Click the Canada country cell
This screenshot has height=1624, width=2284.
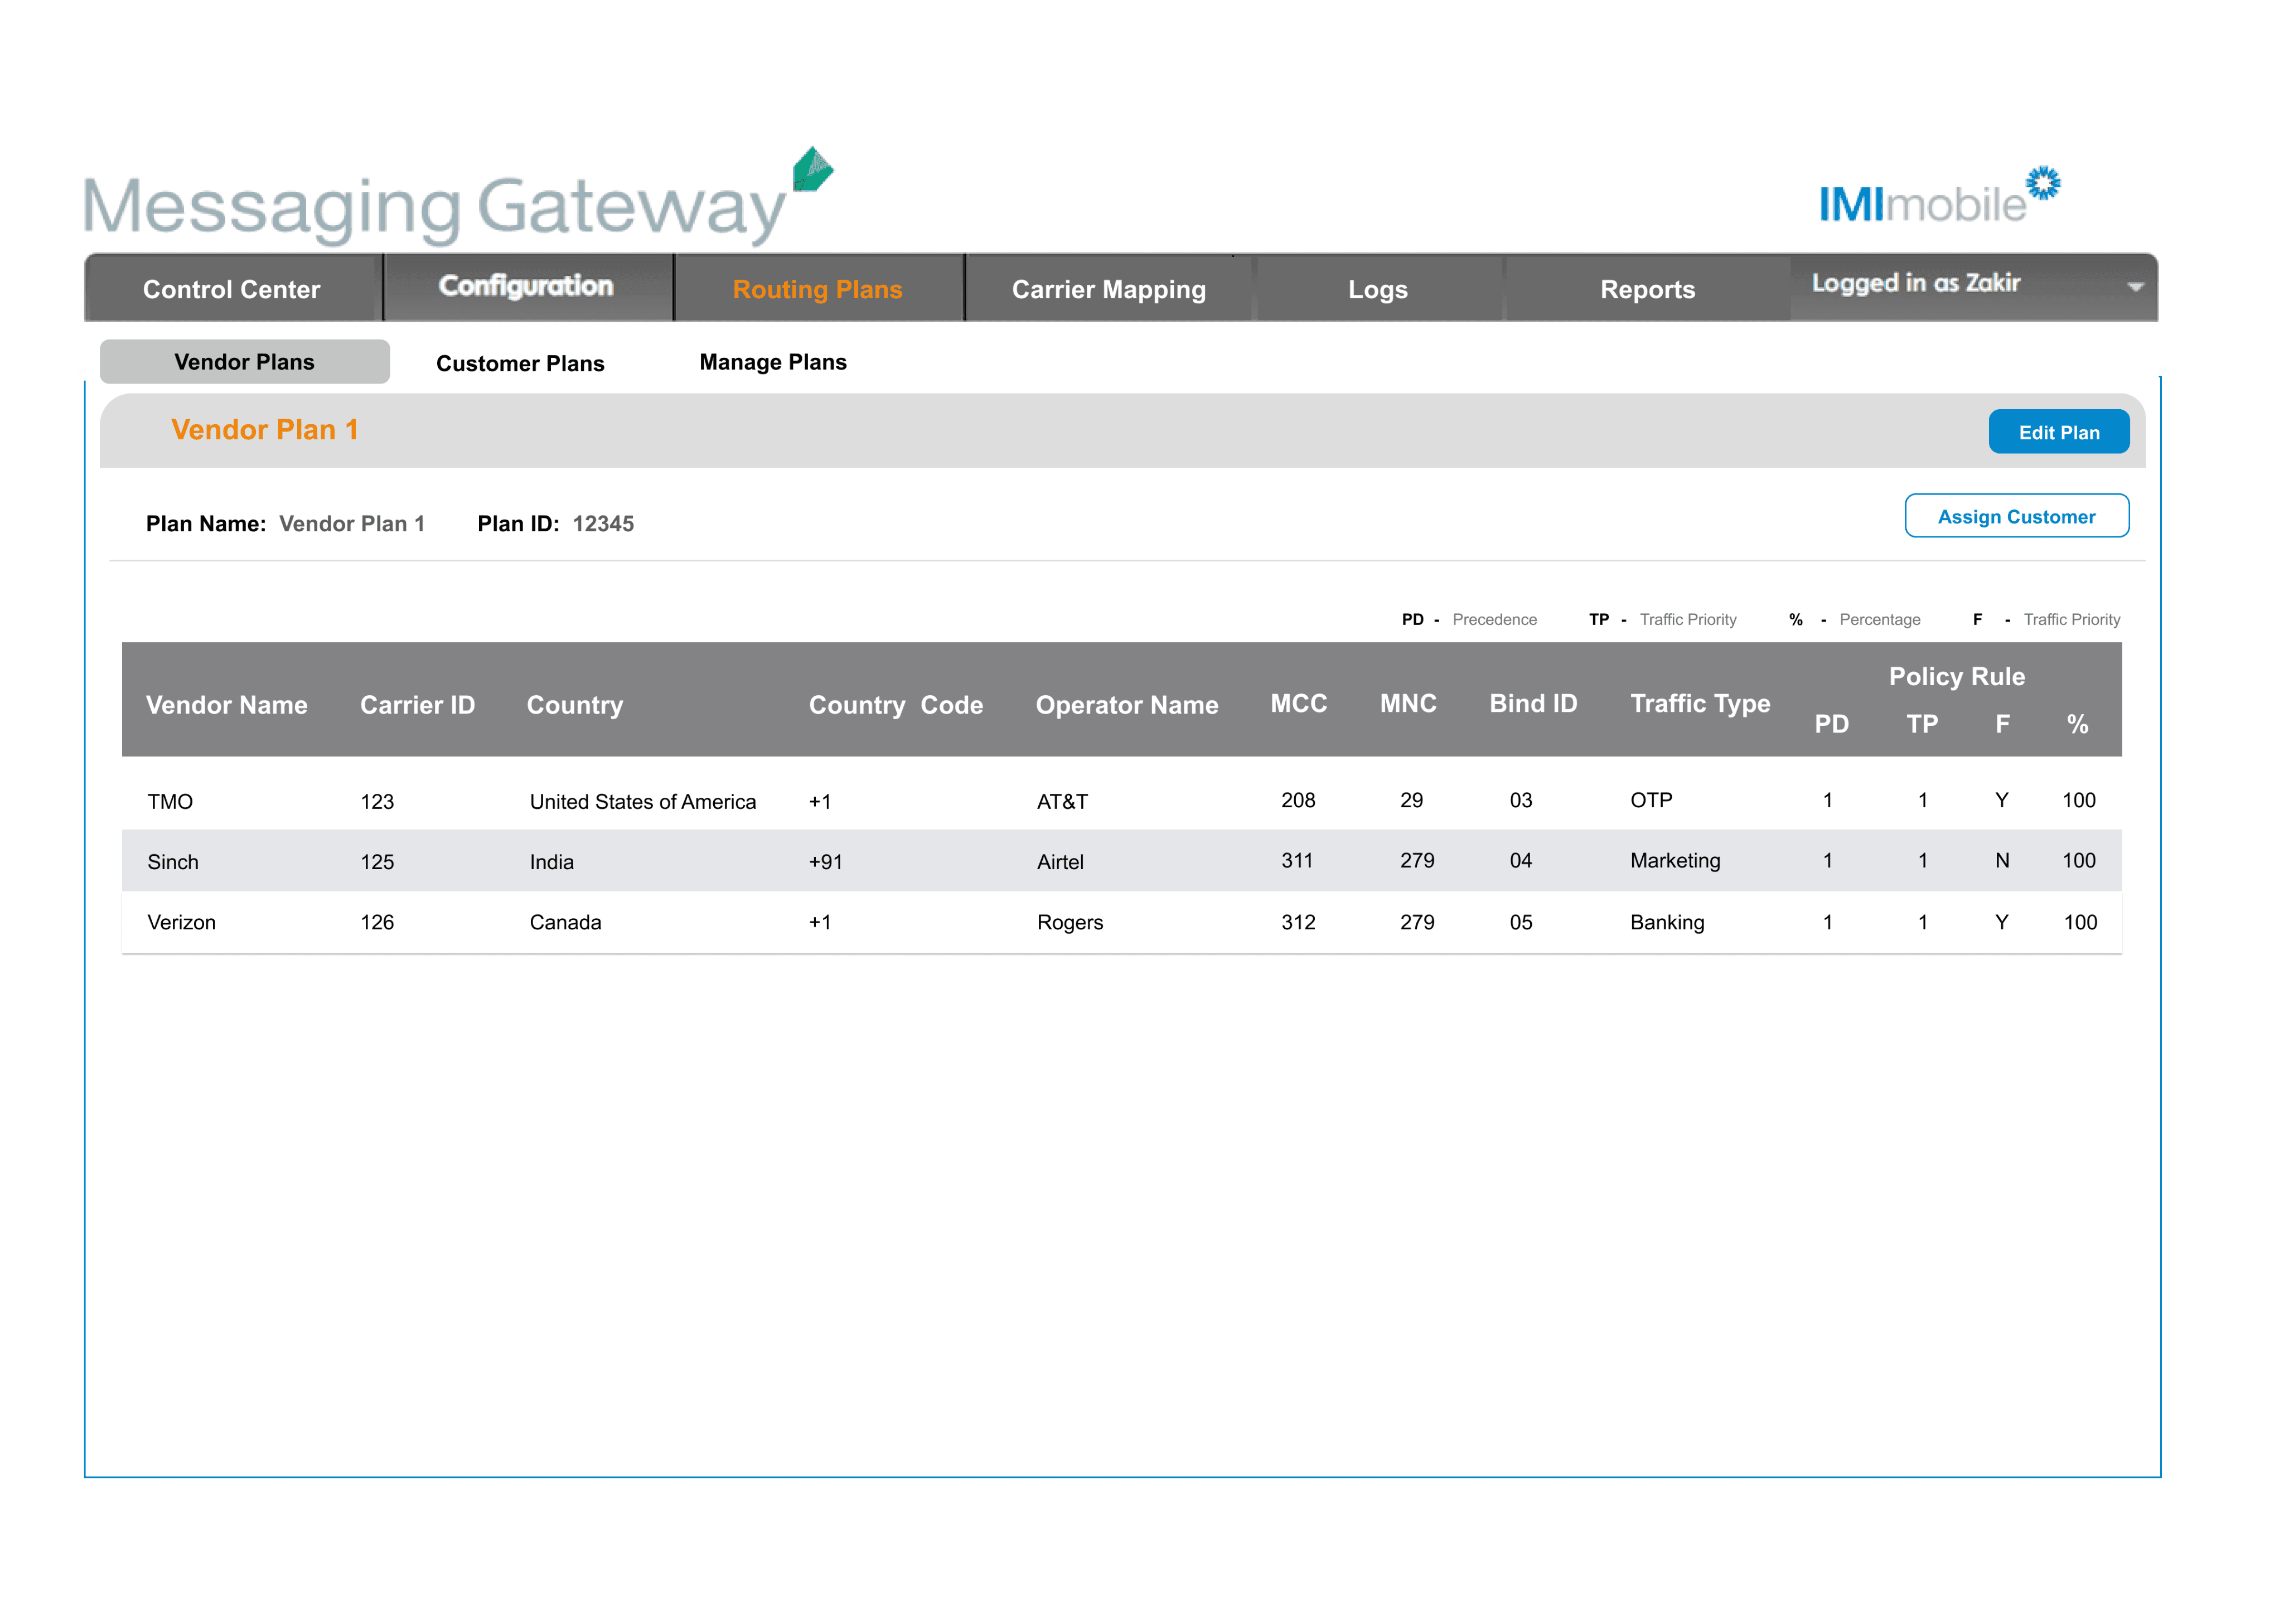[x=565, y=922]
